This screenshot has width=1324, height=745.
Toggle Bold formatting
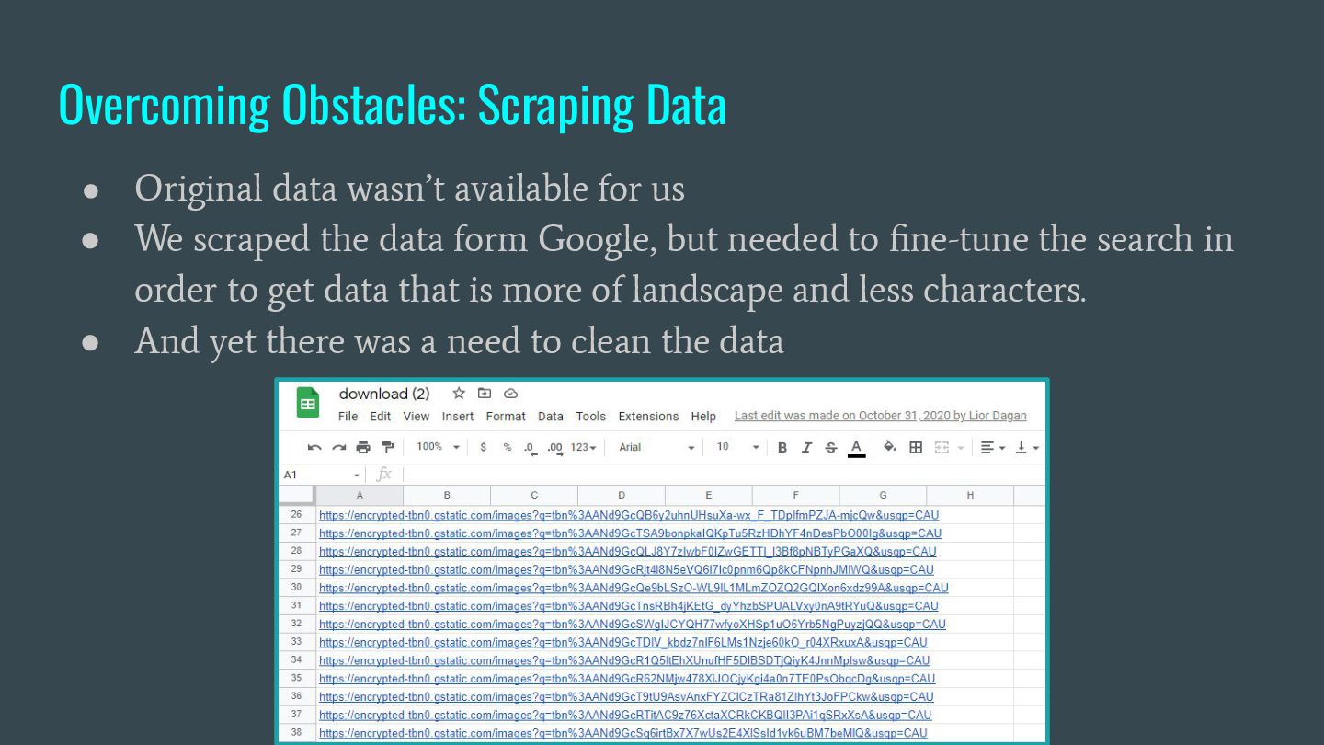click(782, 447)
